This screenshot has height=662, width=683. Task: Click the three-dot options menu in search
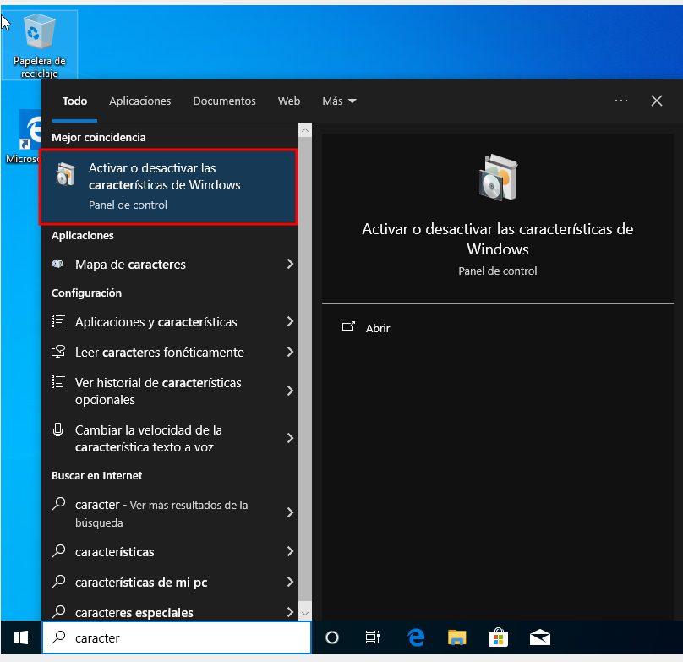(x=621, y=101)
